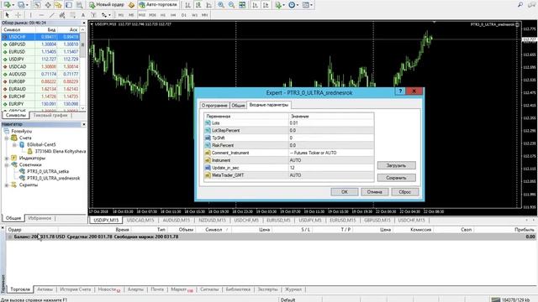Select GBPUSD row in Market Watch

(40, 44)
